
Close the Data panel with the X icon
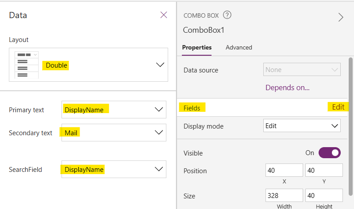163,15
